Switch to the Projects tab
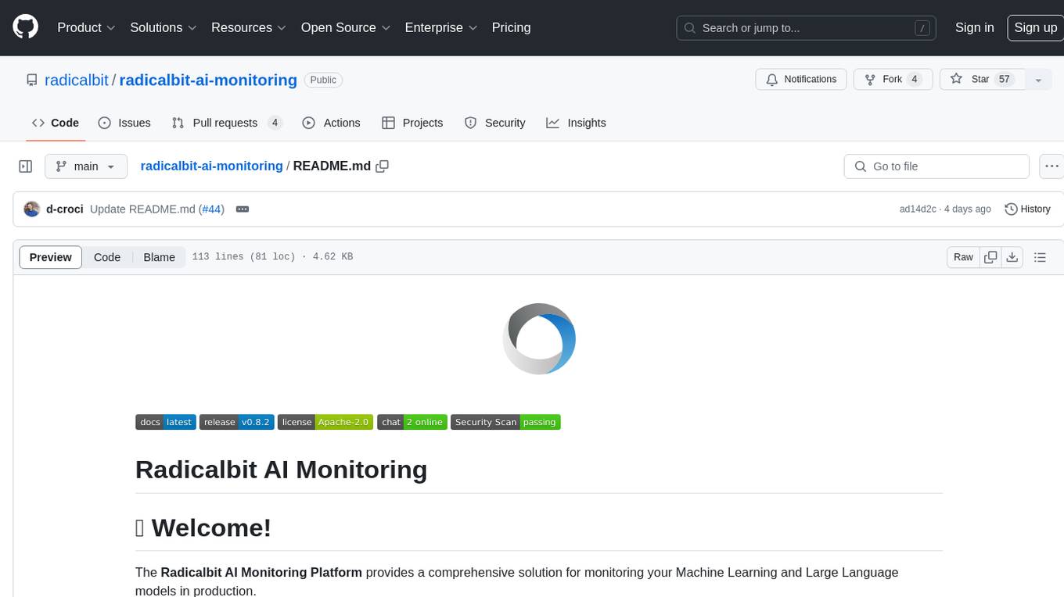Image resolution: width=1064 pixels, height=597 pixels. [412, 123]
